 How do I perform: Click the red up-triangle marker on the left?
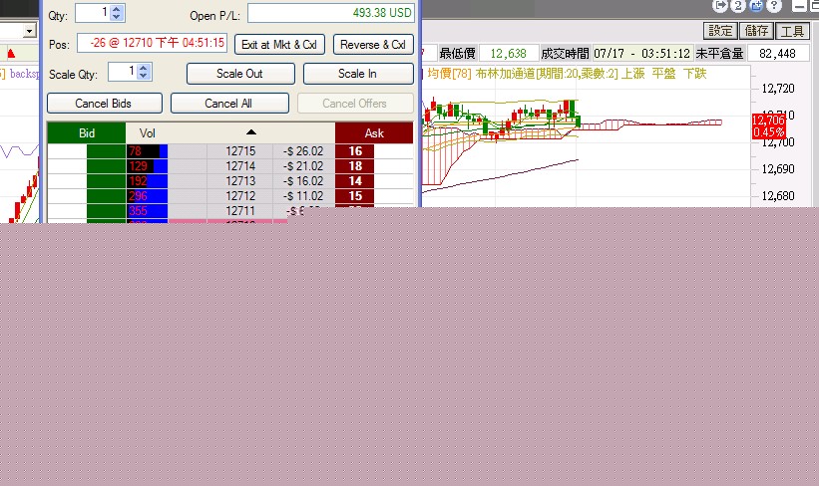[x=11, y=53]
